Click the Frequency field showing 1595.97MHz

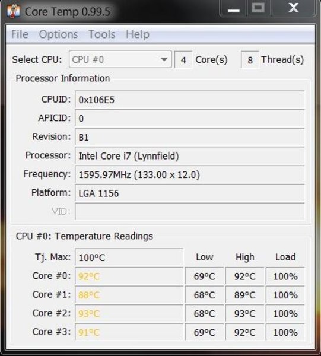189,174
